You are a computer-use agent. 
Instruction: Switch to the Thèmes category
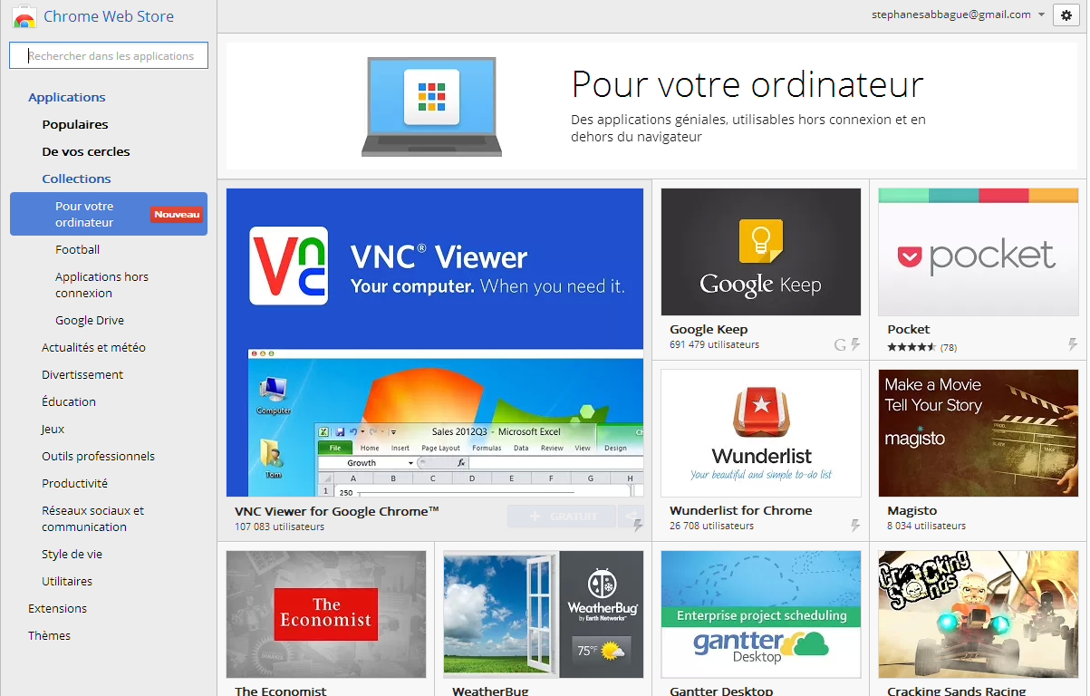point(49,635)
